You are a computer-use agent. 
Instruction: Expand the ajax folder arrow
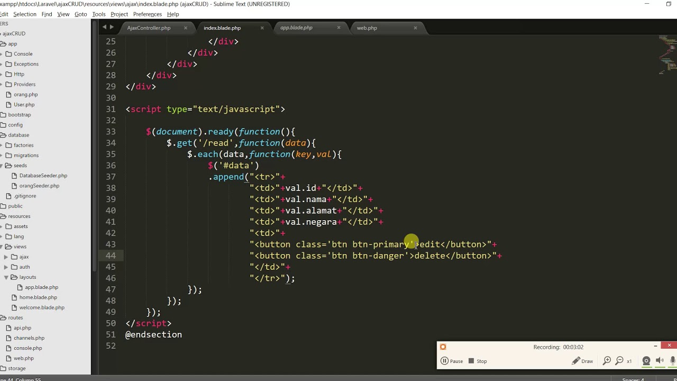(x=6, y=257)
